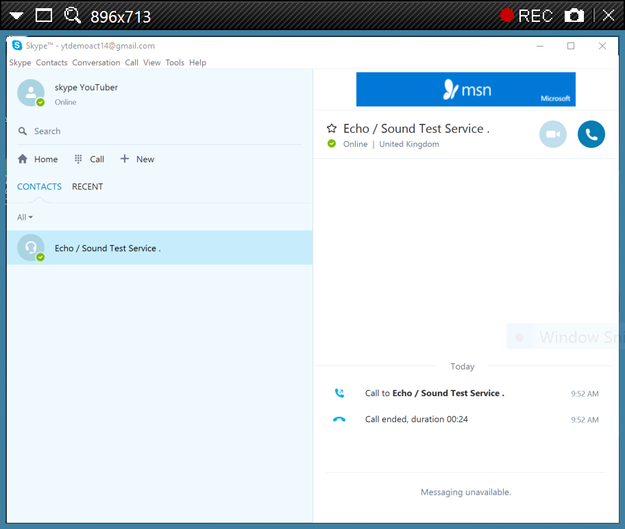Click the magnifier icon in the Search field
This screenshot has width=625, height=529.
pos(23,131)
